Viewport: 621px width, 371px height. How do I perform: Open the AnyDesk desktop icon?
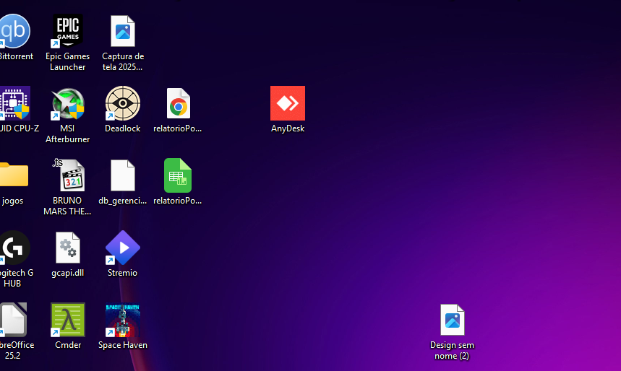pos(288,104)
